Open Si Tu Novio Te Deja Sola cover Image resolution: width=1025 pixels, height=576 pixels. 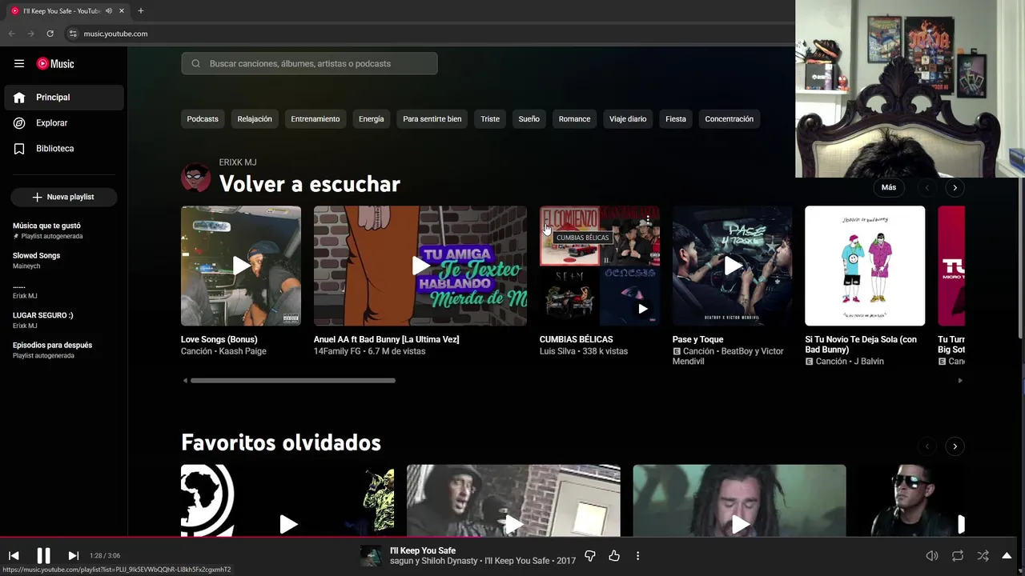click(x=865, y=266)
